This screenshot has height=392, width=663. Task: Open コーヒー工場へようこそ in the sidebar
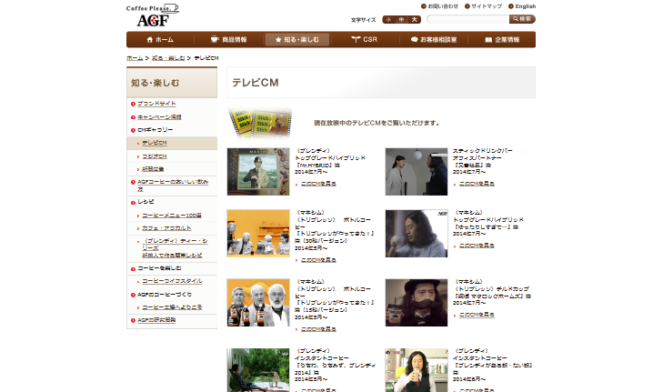coord(172,307)
